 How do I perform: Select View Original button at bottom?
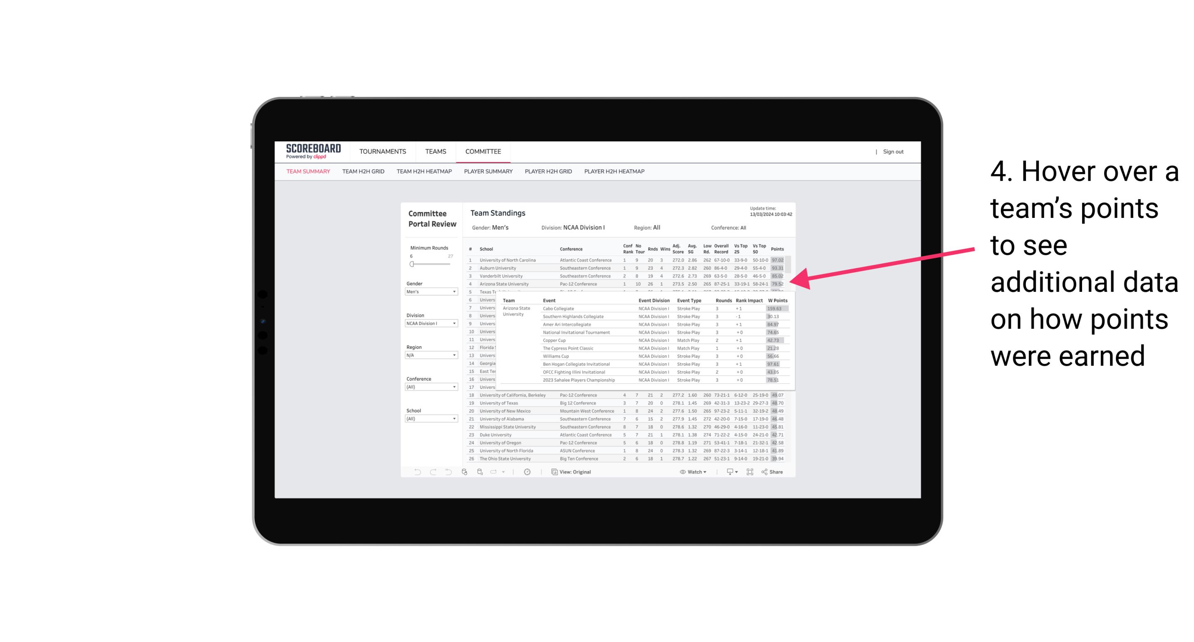tap(575, 472)
